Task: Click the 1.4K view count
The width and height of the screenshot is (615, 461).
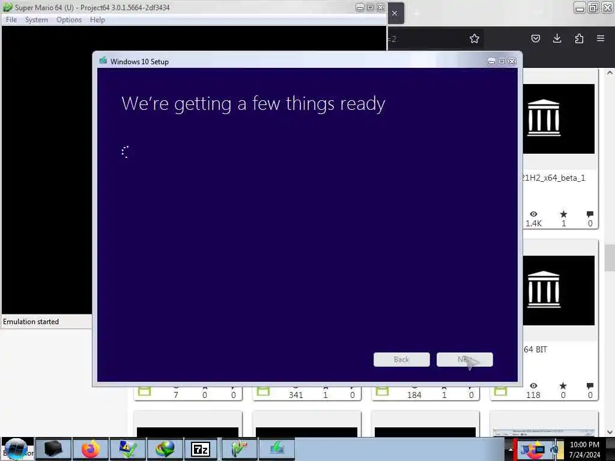Action: pos(533,223)
